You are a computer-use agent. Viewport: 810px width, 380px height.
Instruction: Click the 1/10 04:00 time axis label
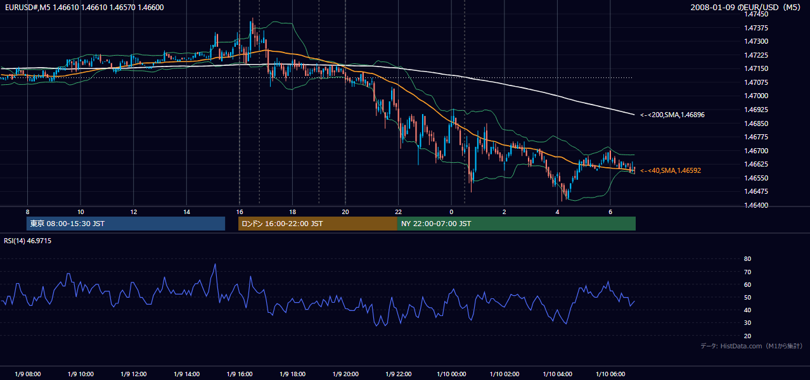557,374
